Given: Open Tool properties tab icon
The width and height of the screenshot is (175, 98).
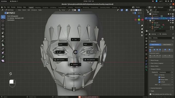Looking at the screenshot, I should 146,35.
